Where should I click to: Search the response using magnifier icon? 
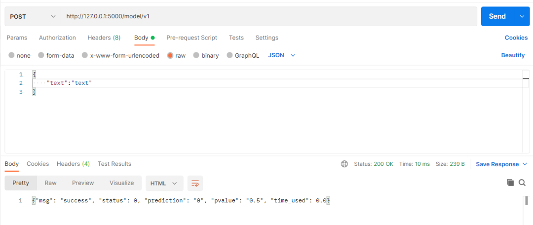(522, 183)
